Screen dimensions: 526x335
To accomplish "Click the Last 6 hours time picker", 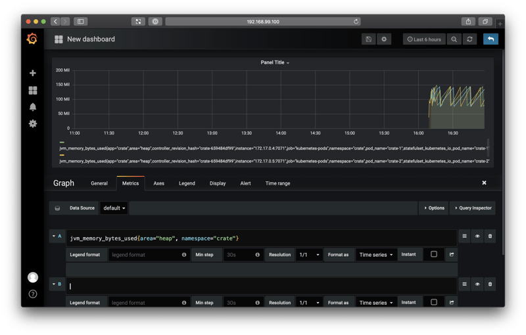I will [423, 39].
